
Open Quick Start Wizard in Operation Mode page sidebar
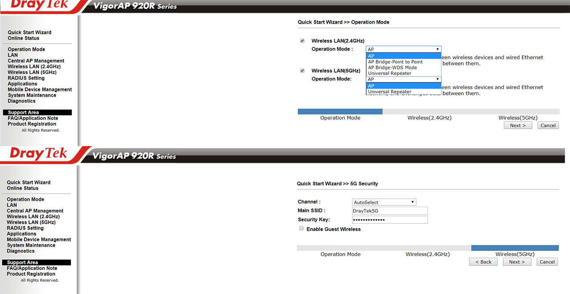[29, 33]
